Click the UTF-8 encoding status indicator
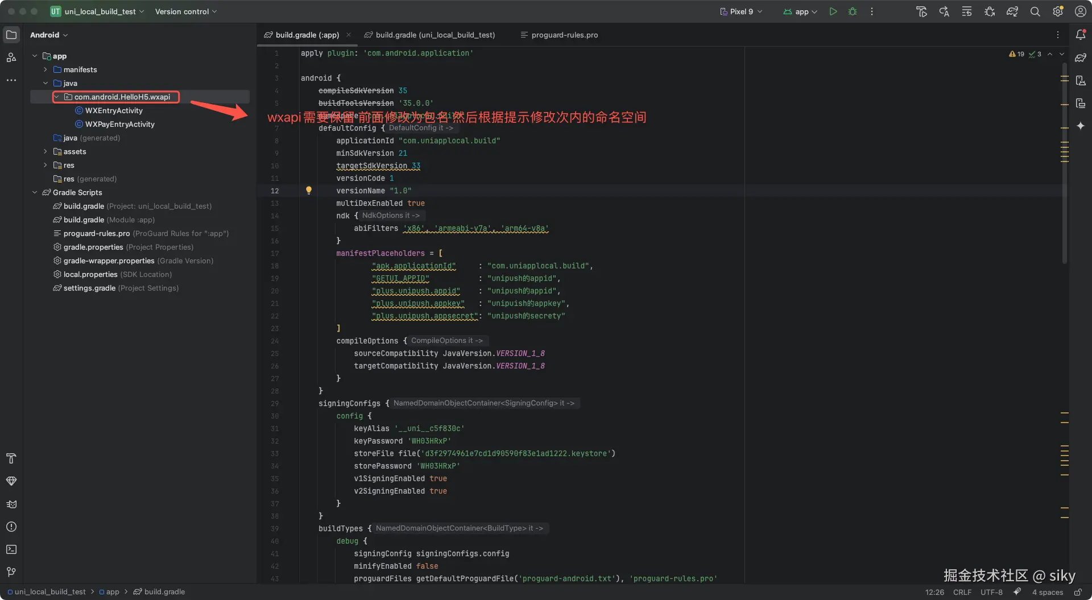The height and width of the screenshot is (600, 1092). point(991,592)
